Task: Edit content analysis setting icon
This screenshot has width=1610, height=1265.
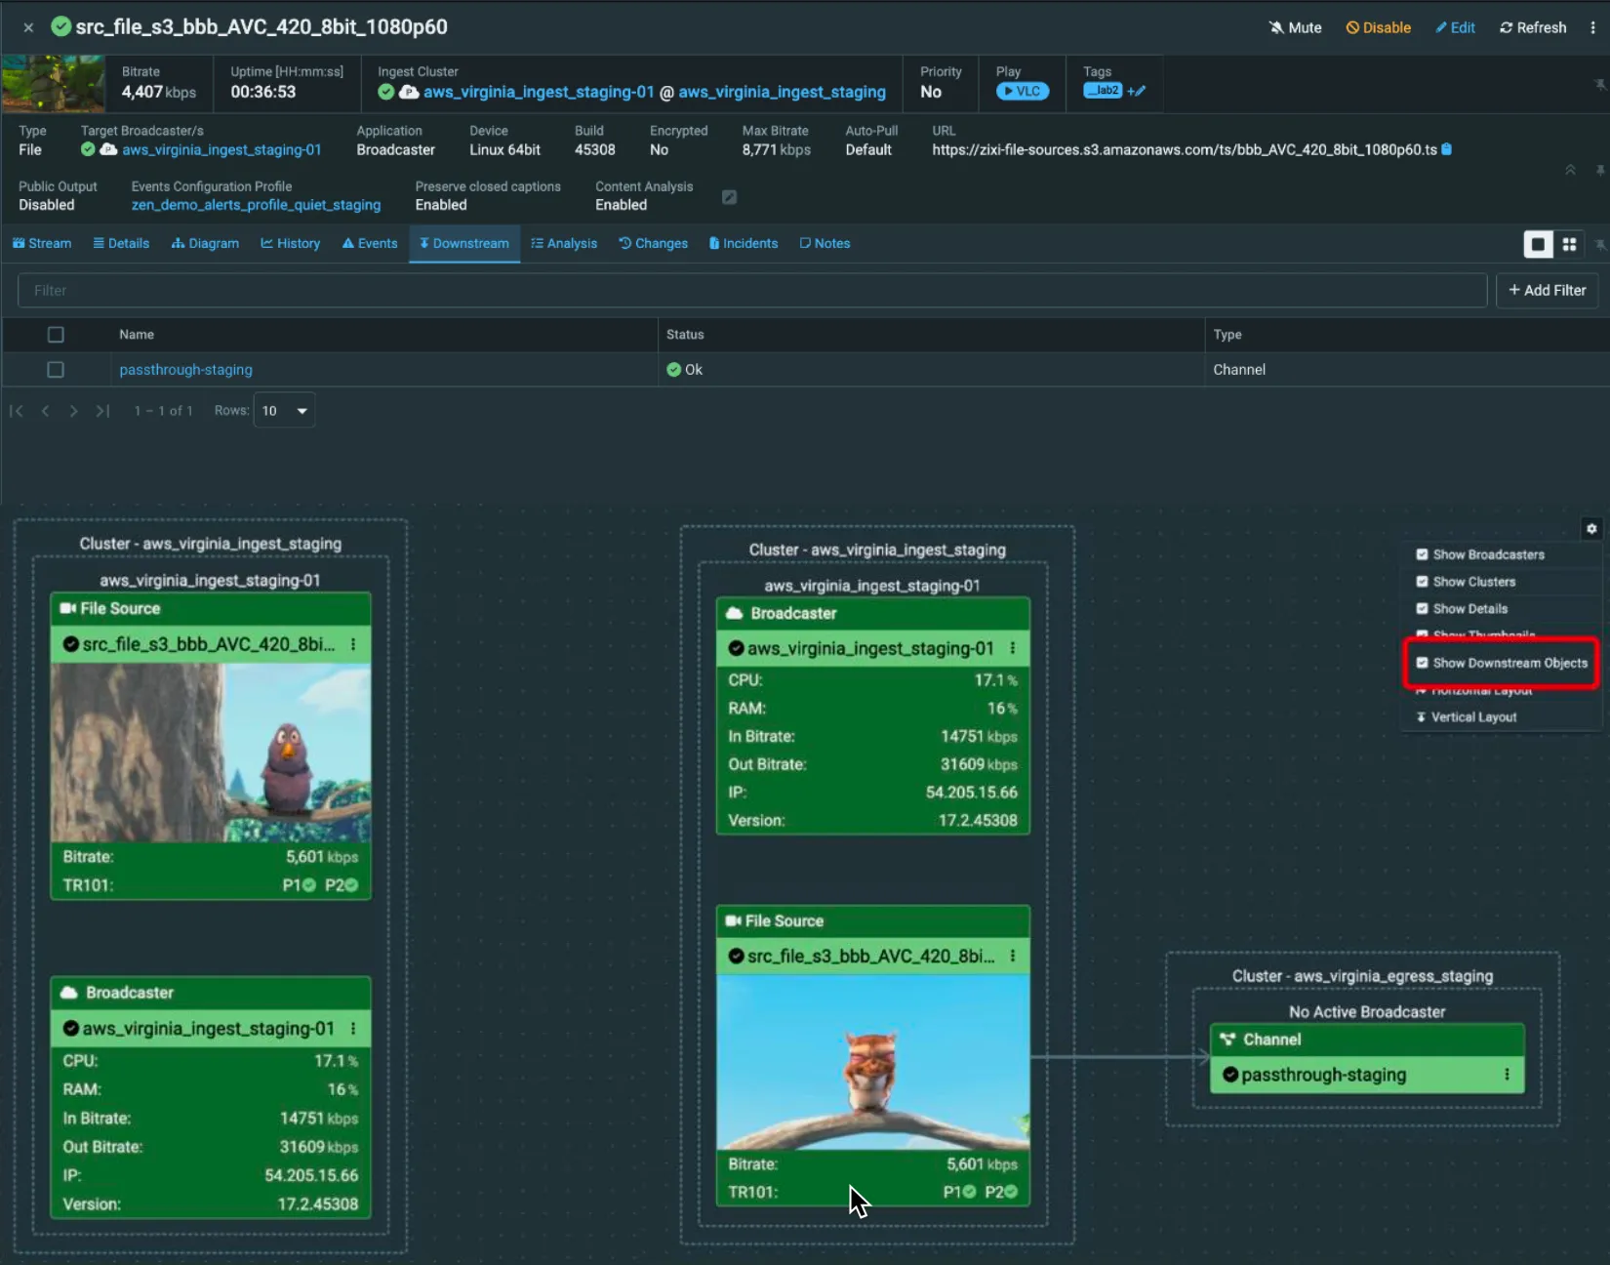Action: tap(729, 197)
